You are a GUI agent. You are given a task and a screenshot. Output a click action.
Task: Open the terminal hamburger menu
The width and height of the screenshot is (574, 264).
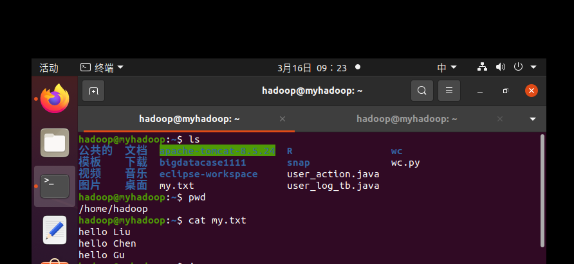tap(449, 91)
